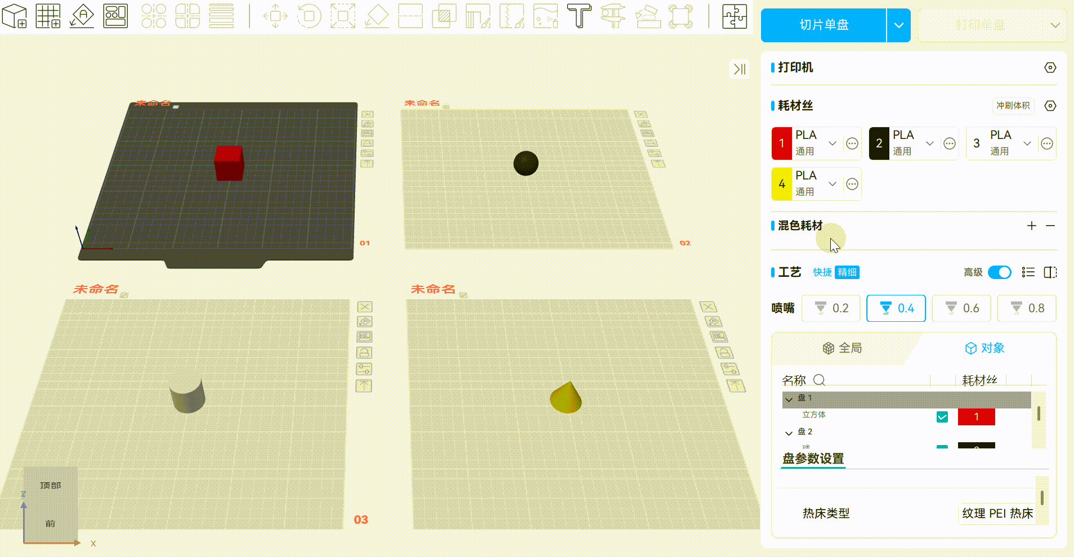The width and height of the screenshot is (1074, 557).
Task: Select the Rotate tool icon
Action: [309, 16]
